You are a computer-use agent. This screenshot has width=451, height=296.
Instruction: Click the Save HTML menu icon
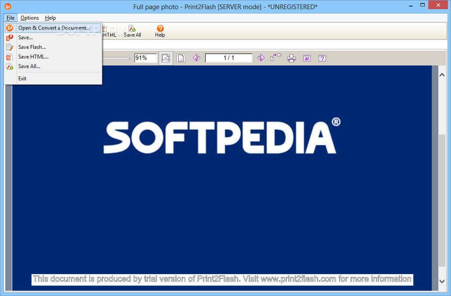coord(10,57)
